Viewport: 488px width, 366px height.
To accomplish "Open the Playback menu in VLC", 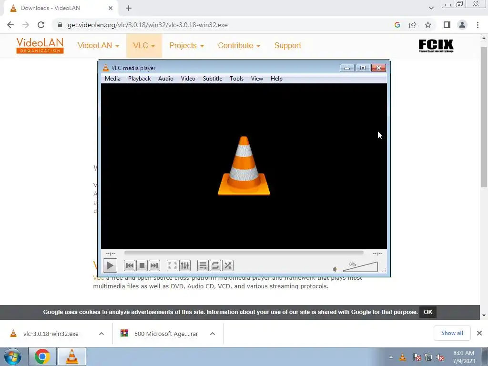I will (139, 79).
